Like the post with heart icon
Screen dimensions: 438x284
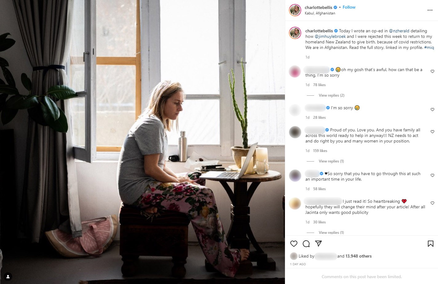(x=294, y=244)
